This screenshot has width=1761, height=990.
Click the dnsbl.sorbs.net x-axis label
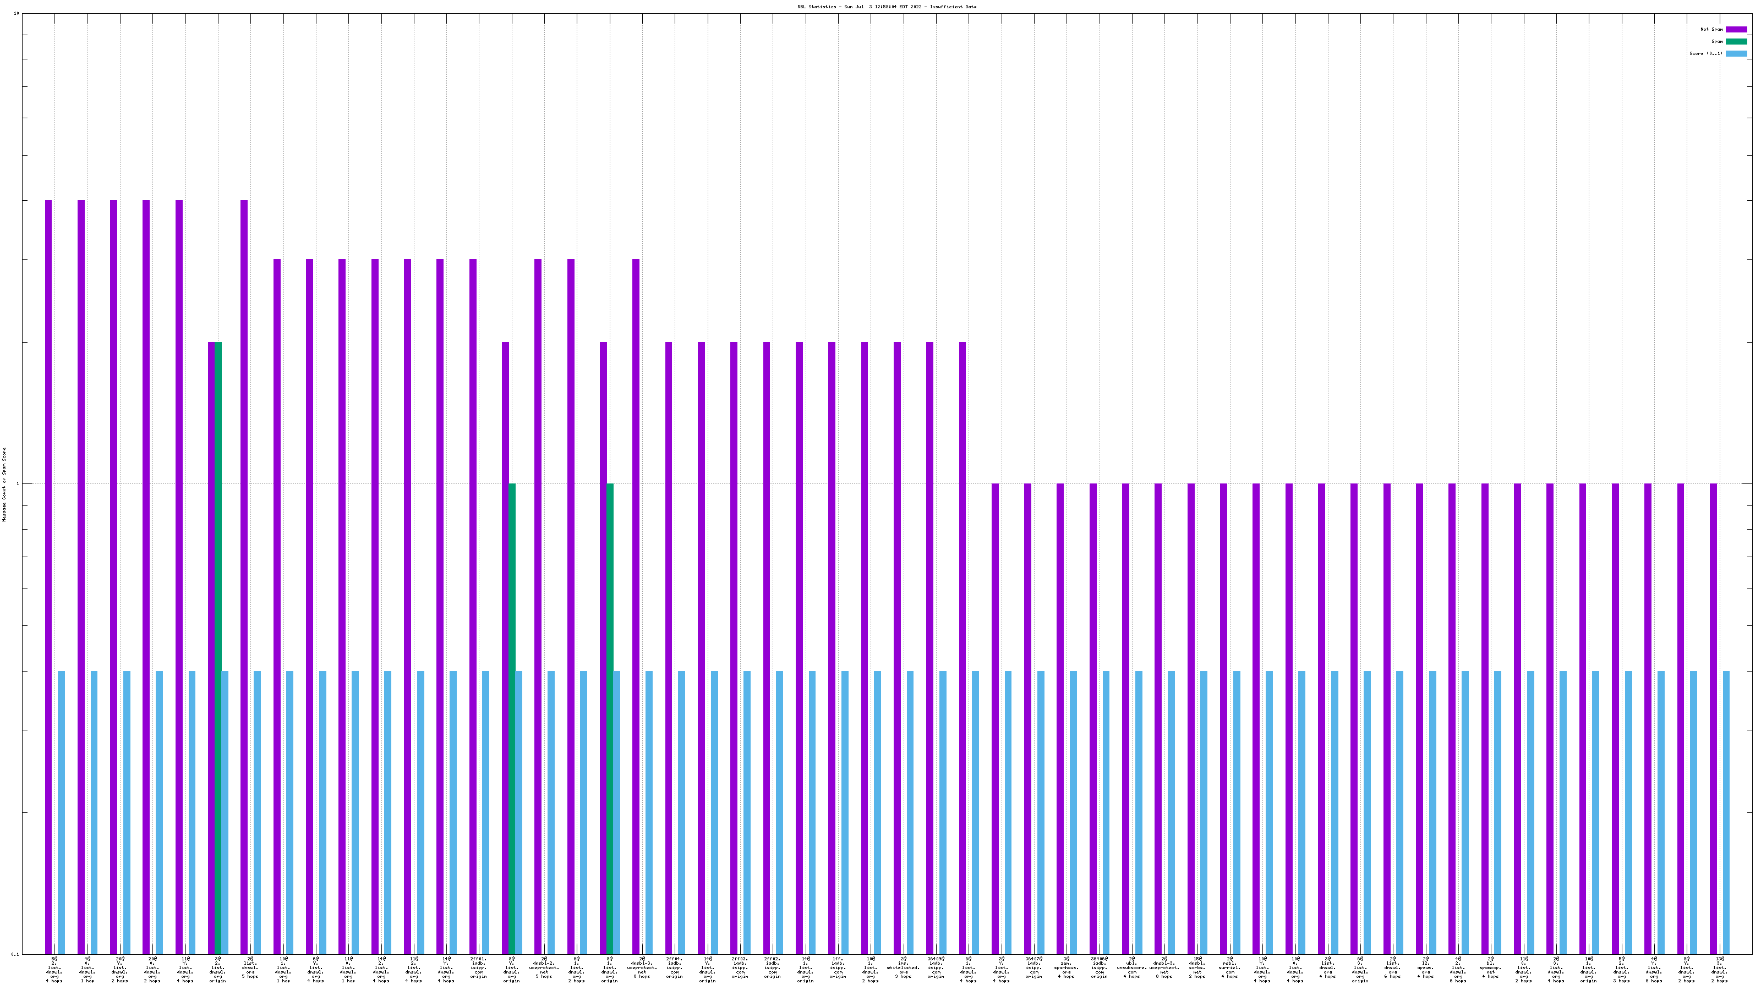click(1197, 967)
